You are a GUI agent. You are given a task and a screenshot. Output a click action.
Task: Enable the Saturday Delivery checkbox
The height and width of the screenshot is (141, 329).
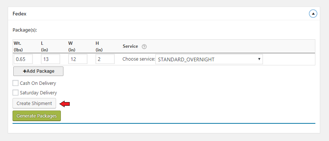(15, 93)
